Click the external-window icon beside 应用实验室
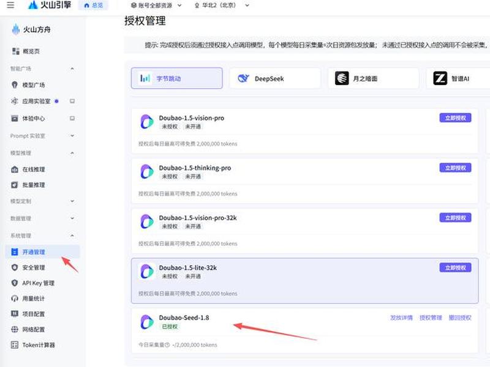The width and height of the screenshot is (490, 367). [x=72, y=101]
